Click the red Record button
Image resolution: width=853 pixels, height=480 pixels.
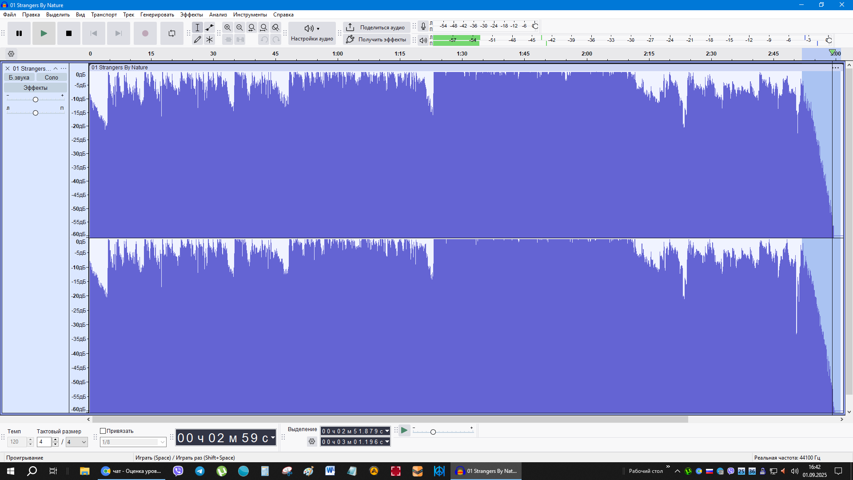pos(145,33)
